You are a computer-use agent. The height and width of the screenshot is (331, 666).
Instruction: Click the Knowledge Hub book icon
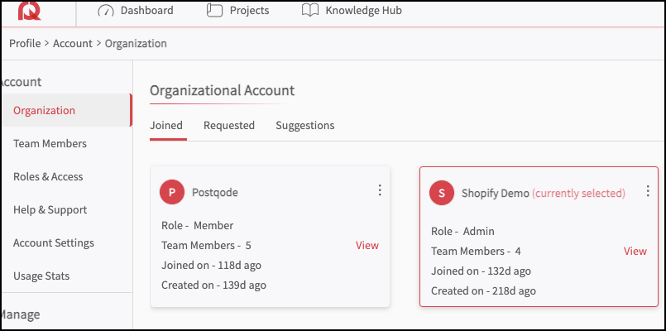[x=310, y=10]
